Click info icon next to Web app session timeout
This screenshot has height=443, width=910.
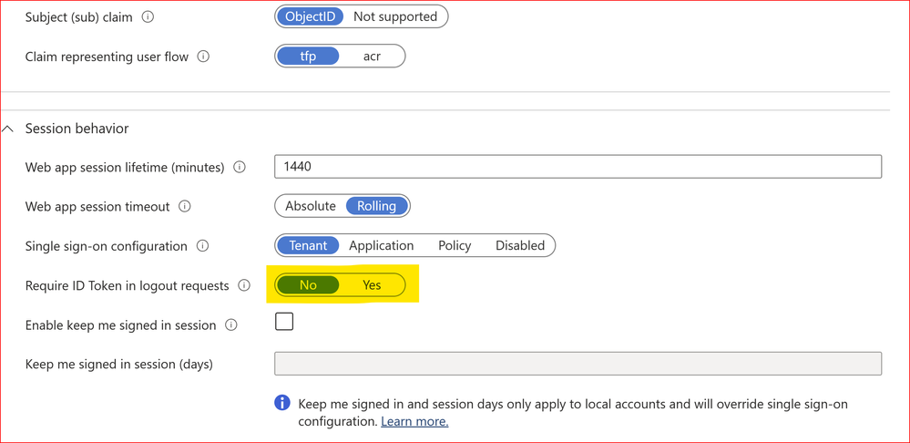(185, 207)
